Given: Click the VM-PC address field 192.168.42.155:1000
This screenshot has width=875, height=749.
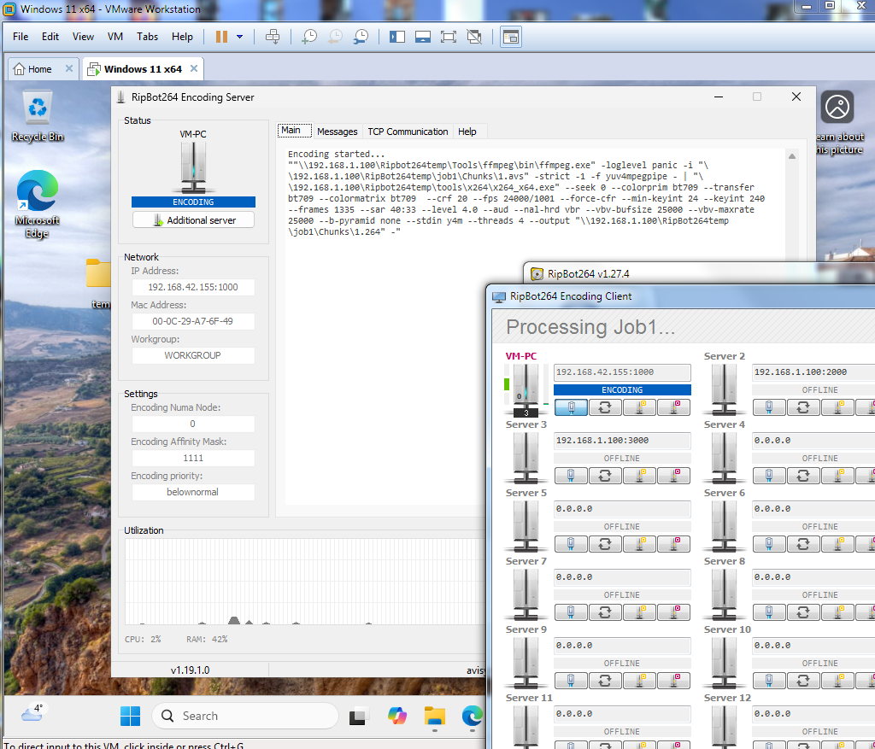Looking at the screenshot, I should click(x=622, y=372).
